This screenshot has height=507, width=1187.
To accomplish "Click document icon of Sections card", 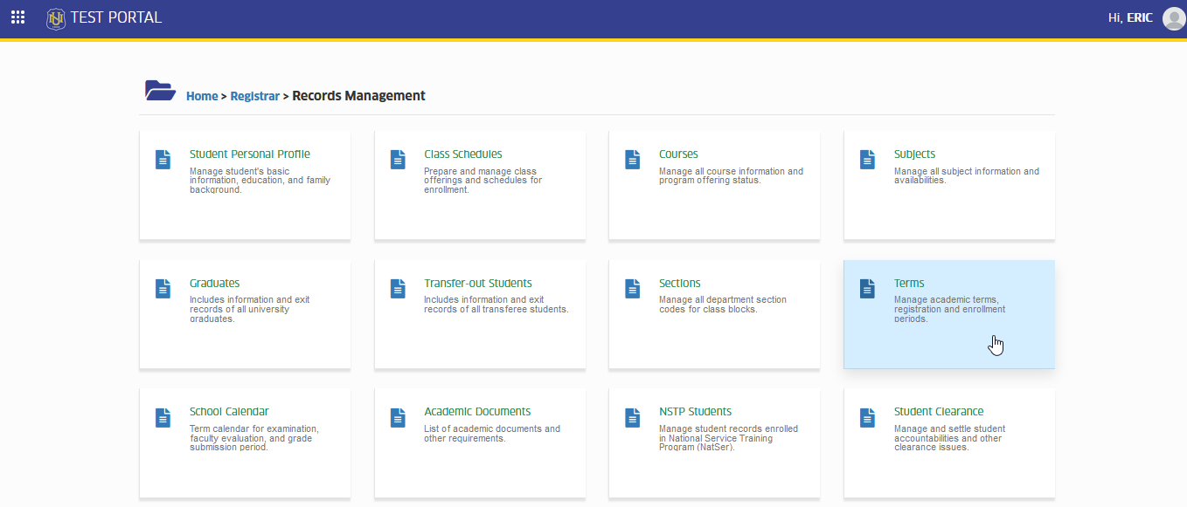I will (633, 289).
